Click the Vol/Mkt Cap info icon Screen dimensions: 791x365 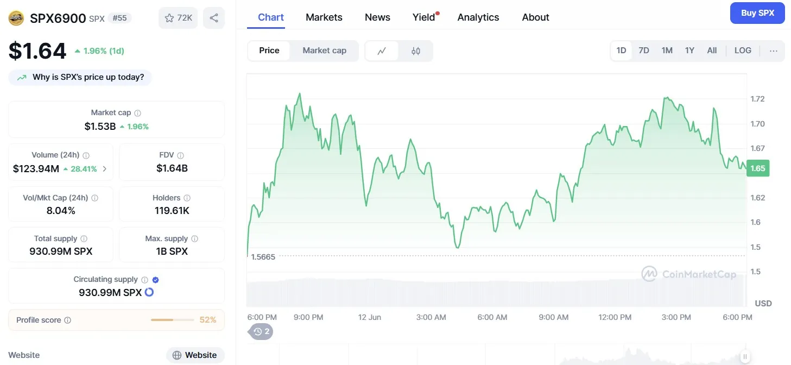click(x=95, y=198)
